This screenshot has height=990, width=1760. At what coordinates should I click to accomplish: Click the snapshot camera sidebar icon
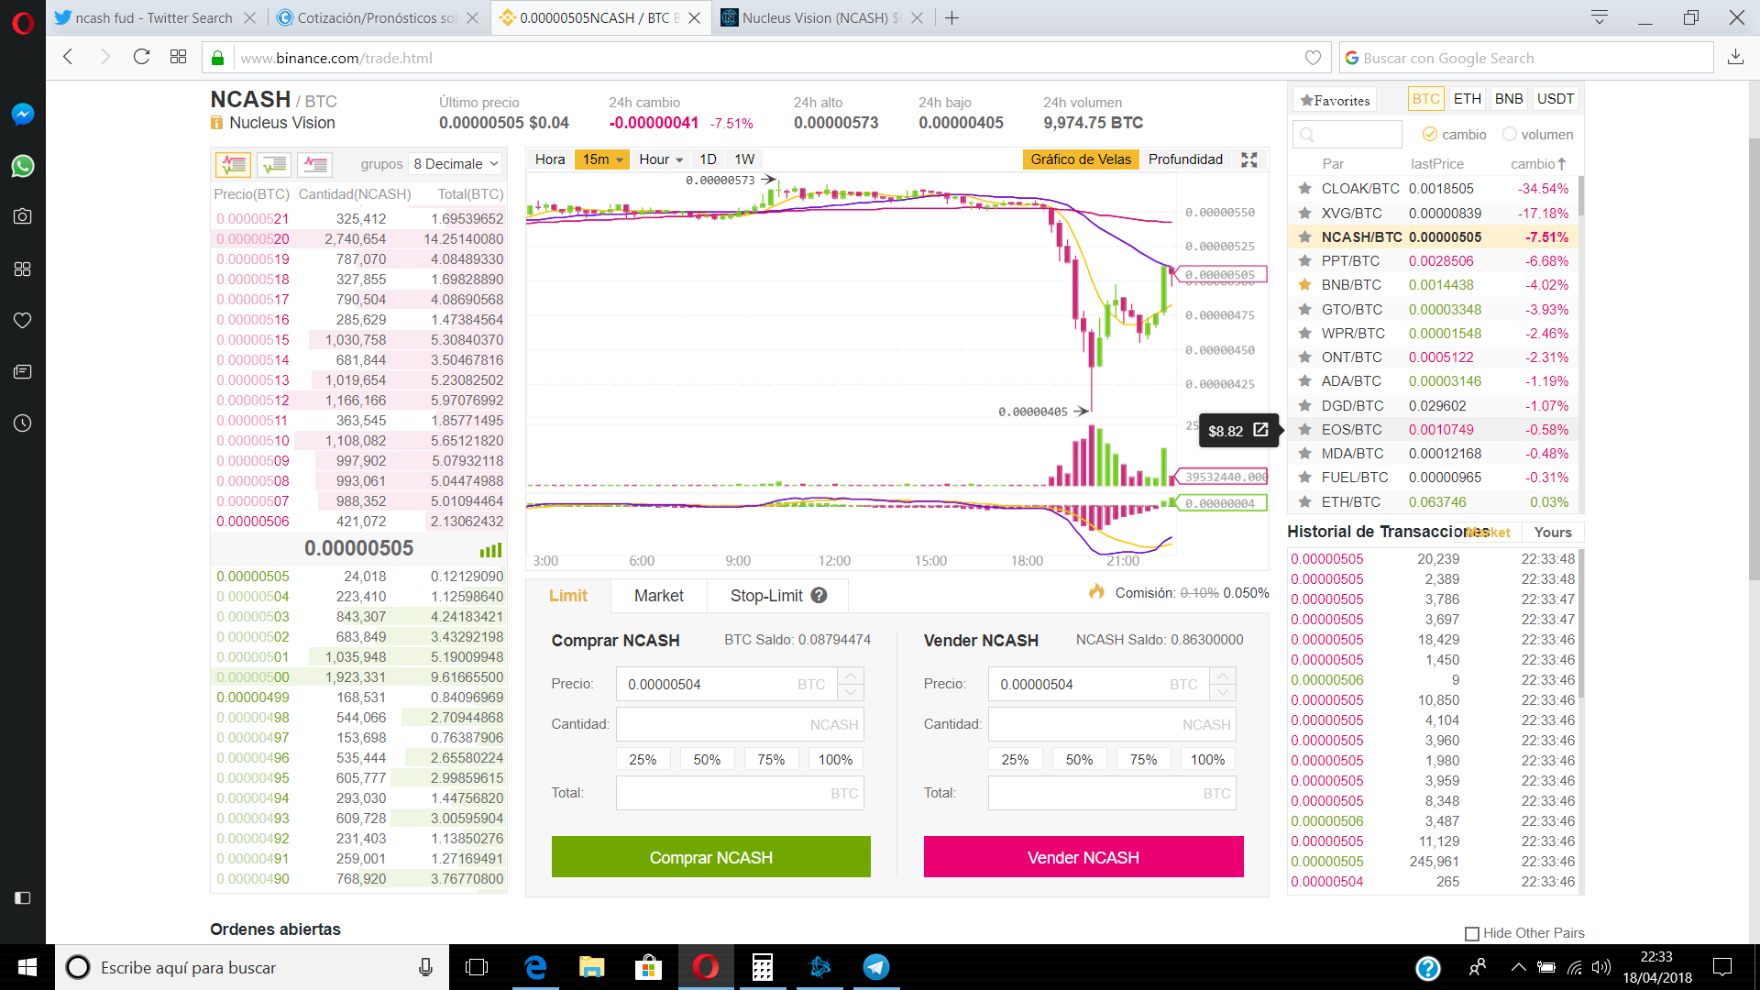click(x=23, y=216)
